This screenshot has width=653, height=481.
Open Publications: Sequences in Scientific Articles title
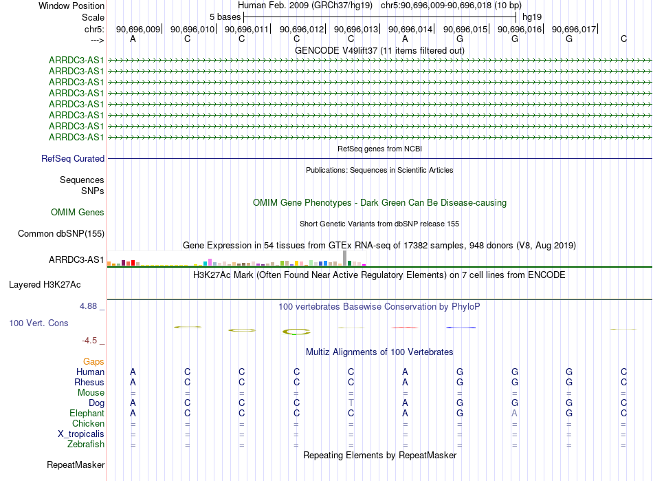pos(379,170)
